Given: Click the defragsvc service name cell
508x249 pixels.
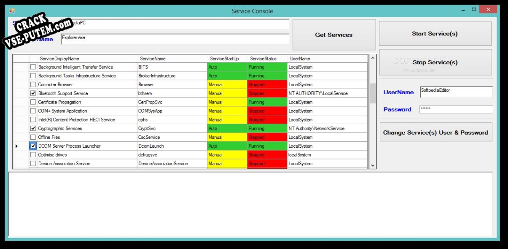Looking at the screenshot, I should coord(172,155).
